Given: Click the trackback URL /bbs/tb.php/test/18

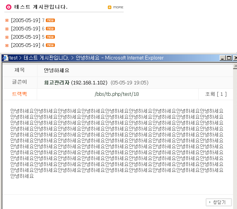Looking at the screenshot, I should click(x=117, y=94).
